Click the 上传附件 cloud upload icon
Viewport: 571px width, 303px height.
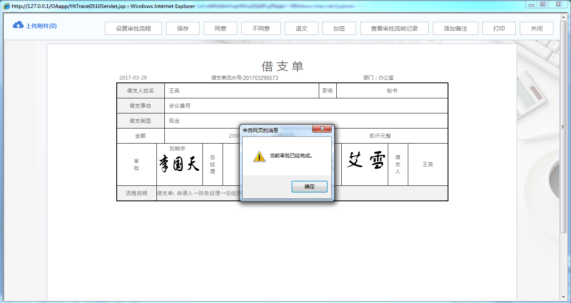pos(18,25)
